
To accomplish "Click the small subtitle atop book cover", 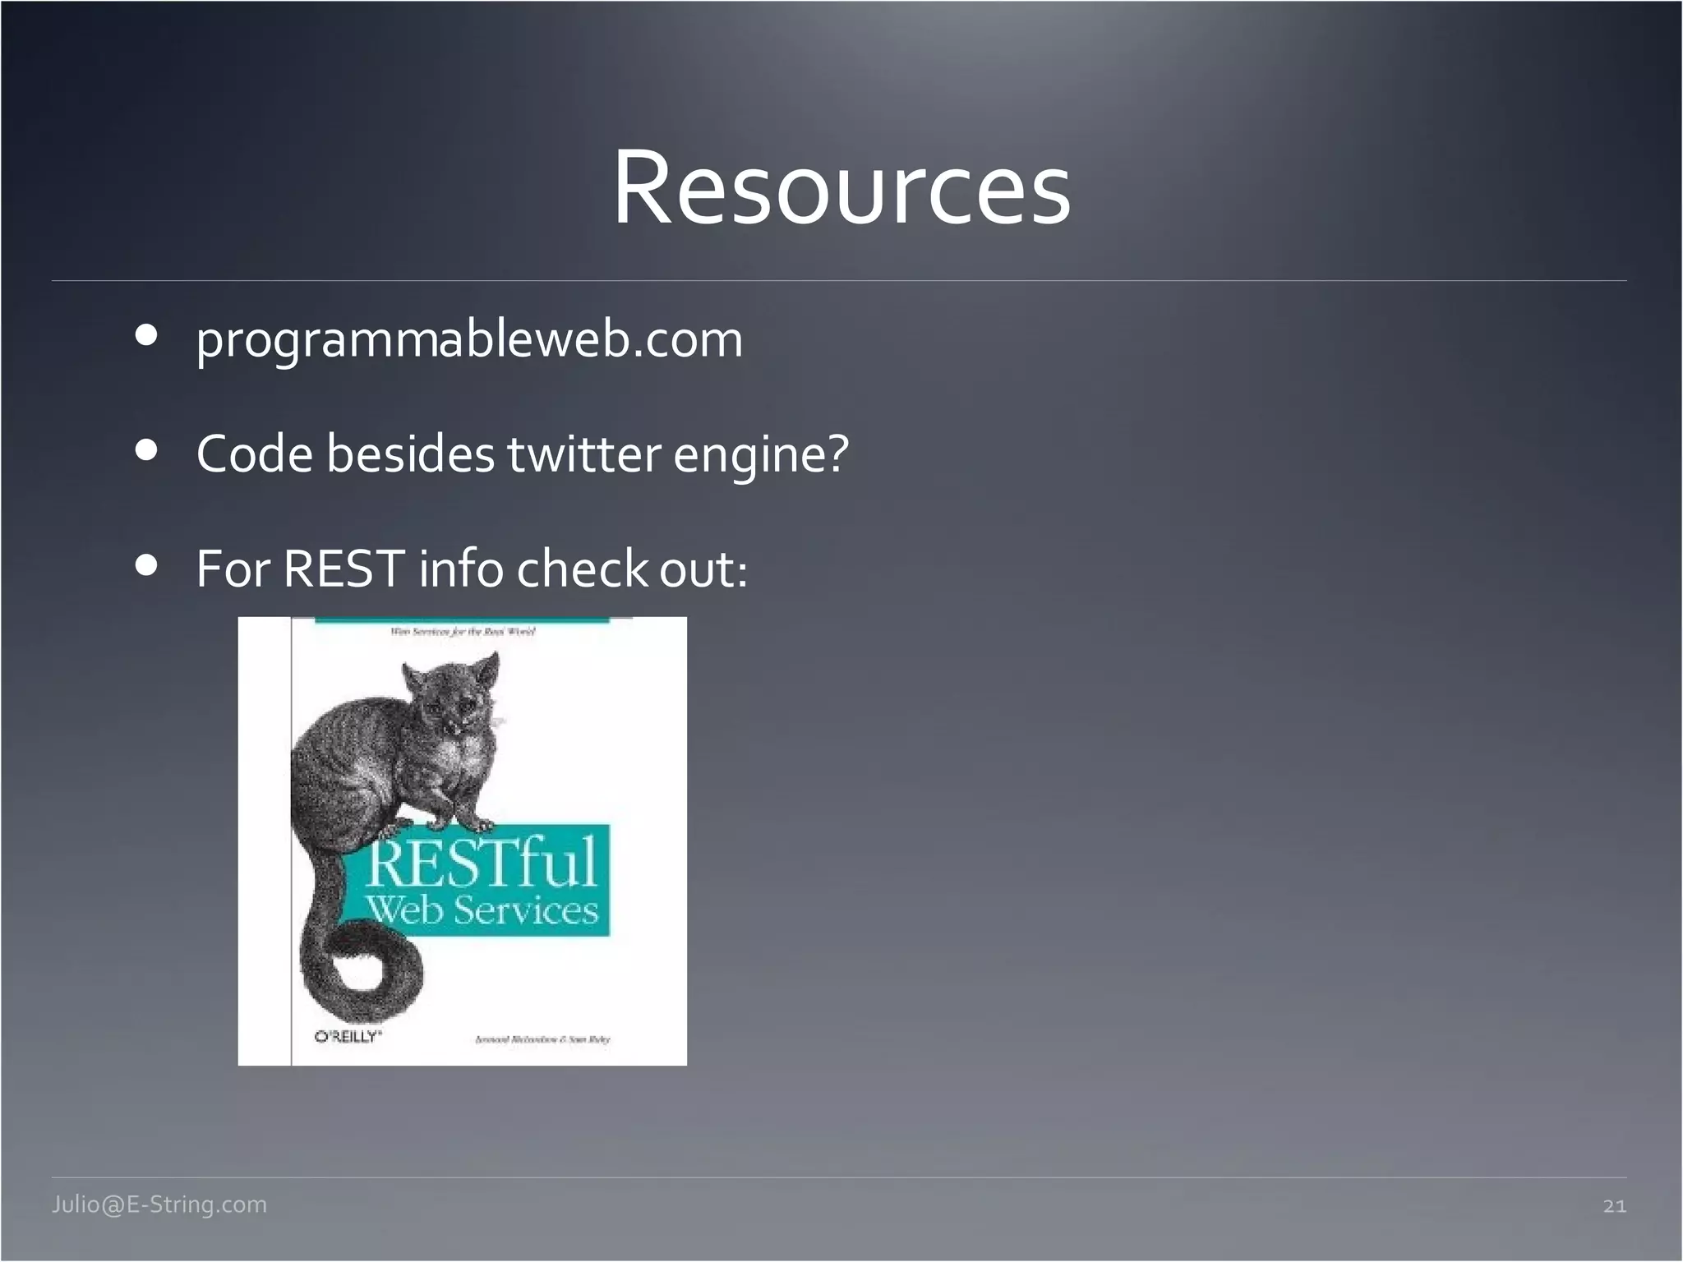I will pyautogui.click(x=462, y=632).
